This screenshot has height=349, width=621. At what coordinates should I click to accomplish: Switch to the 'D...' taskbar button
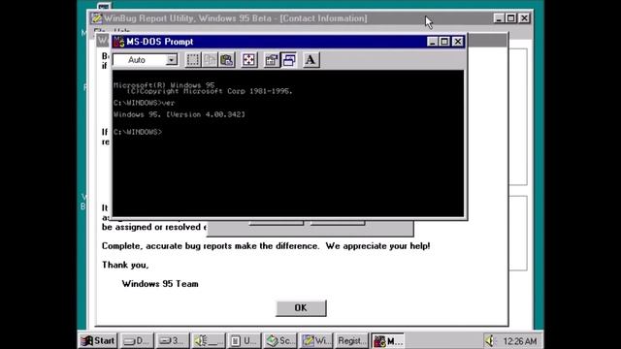pos(136,340)
